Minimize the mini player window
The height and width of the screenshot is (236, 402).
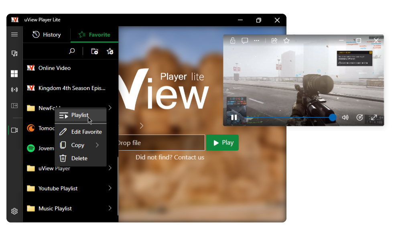[341, 41]
